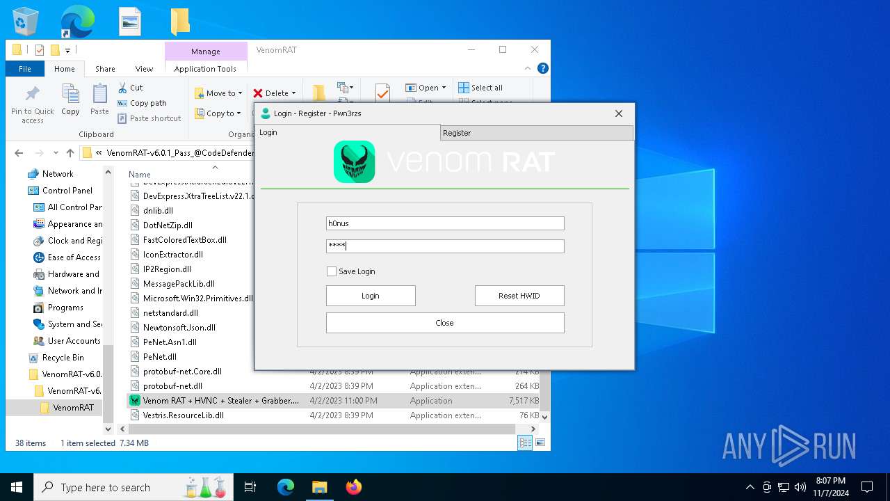The image size is (890, 501).
Task: Select Vestris.ResourceLib.dll file
Action: click(x=184, y=415)
